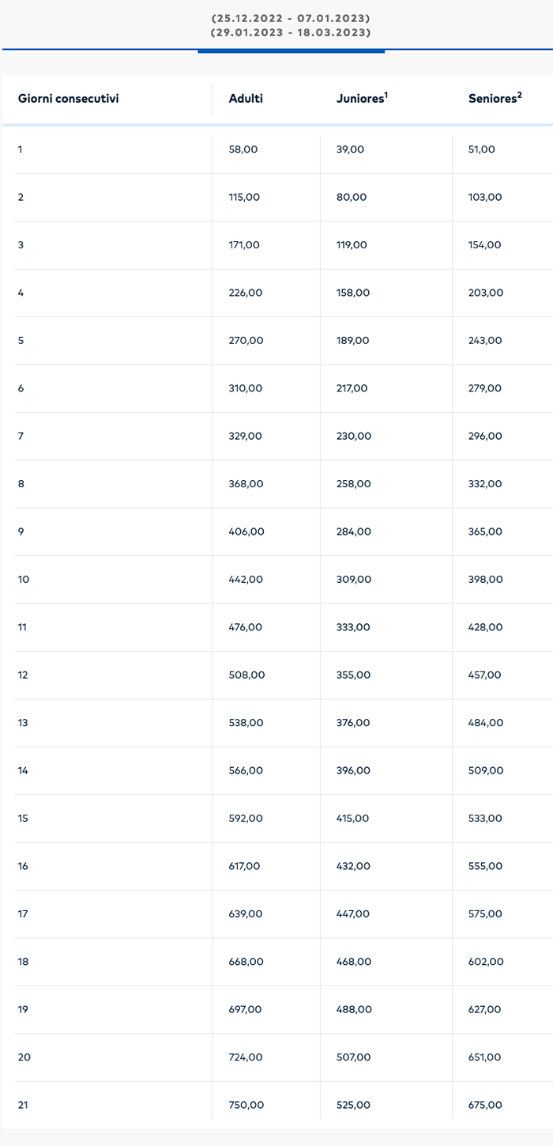Screen dimensions: 553x1146
Task: Select the Juniores price 39,00
Action: click(350, 149)
